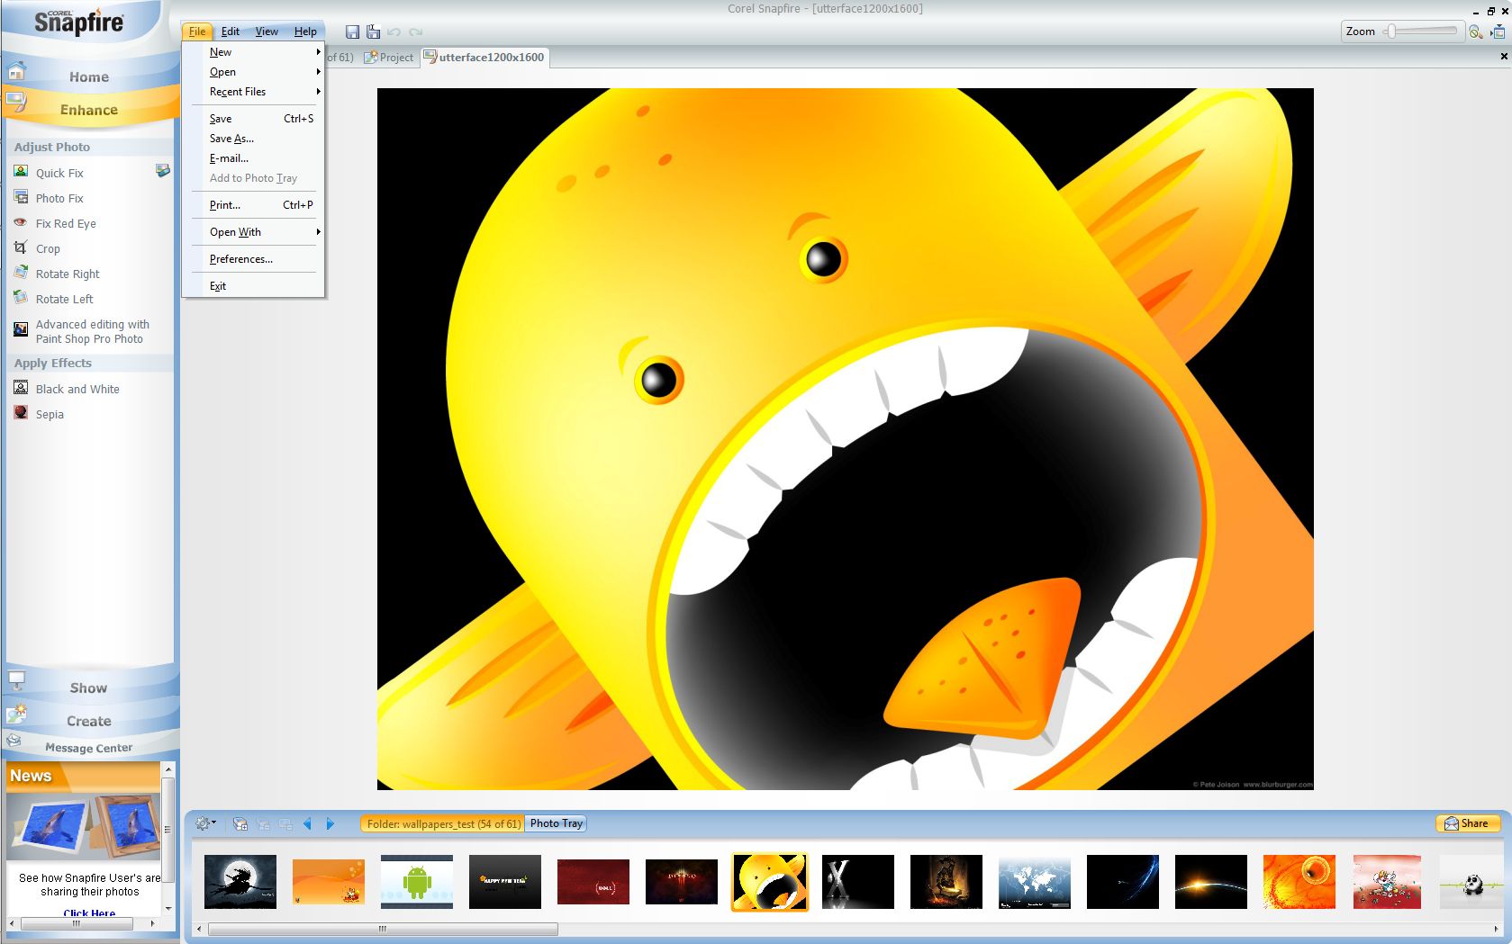Open the Edit menu
Screen dimensions: 1512x944
[x=231, y=31]
